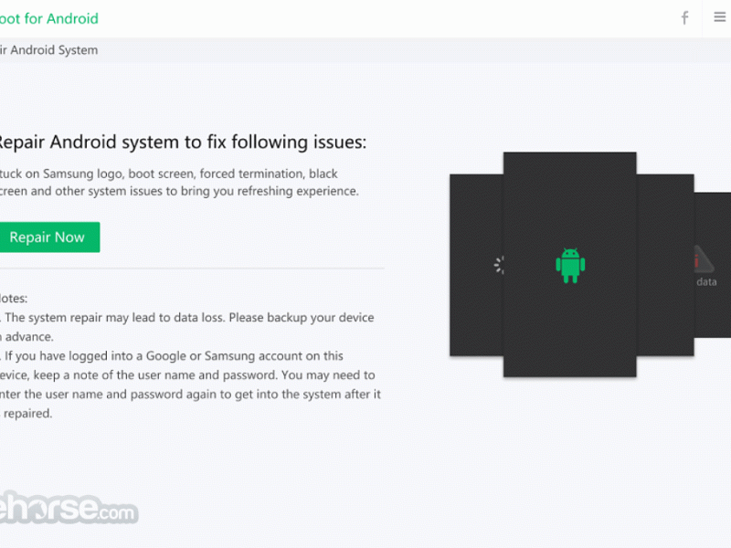Select the dark card right of center phone
Image resolution: width=731 pixels, height=548 pixels.
[665, 265]
